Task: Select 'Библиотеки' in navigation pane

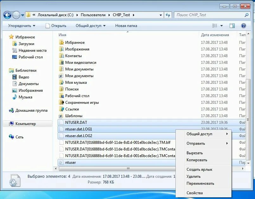Action: 22,70
